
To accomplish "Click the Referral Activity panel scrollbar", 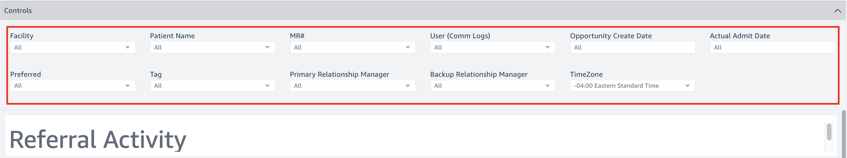I will [x=829, y=132].
